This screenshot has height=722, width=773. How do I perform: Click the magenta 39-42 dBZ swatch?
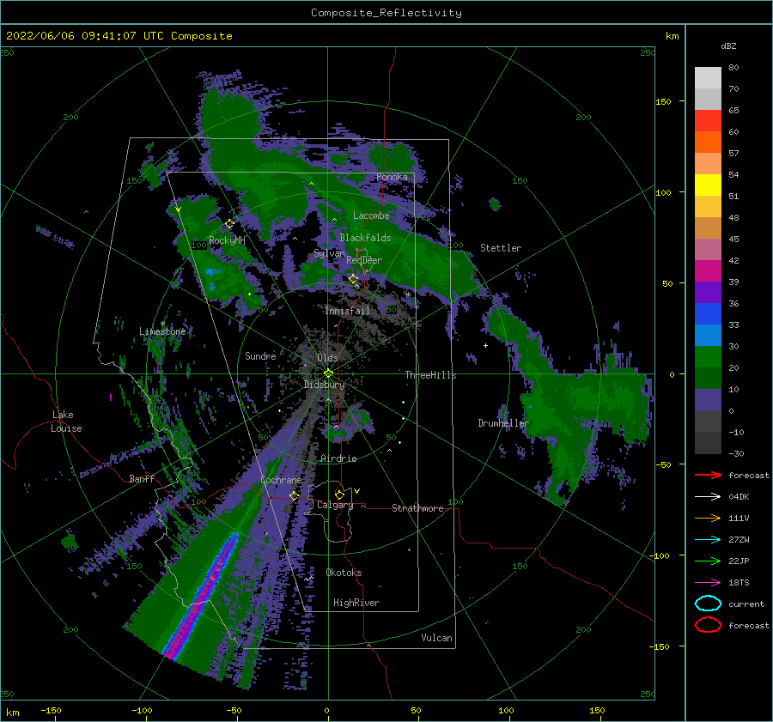coord(708,270)
